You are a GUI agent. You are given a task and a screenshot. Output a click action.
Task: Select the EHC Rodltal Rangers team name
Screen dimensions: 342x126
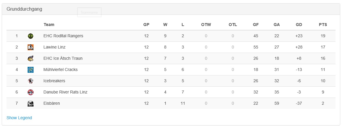(x=63, y=36)
